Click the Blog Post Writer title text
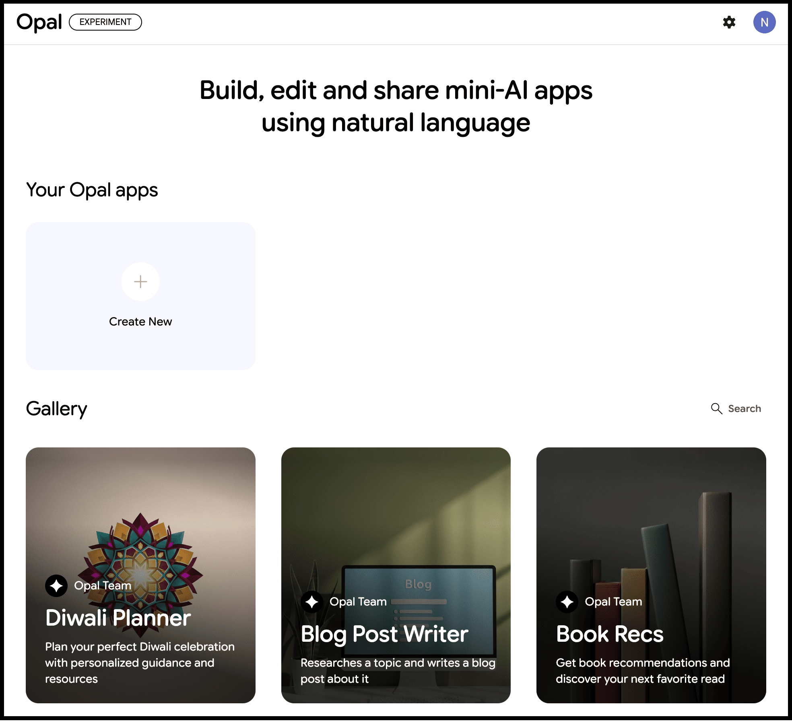This screenshot has width=792, height=721. click(x=384, y=634)
